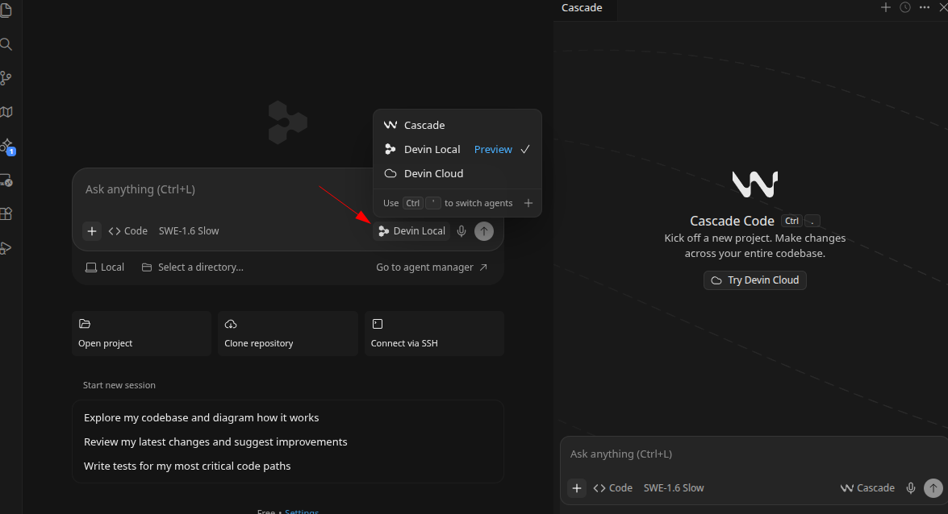Click the plus icon in the Cascade panel header
The image size is (948, 514).
[x=886, y=7]
